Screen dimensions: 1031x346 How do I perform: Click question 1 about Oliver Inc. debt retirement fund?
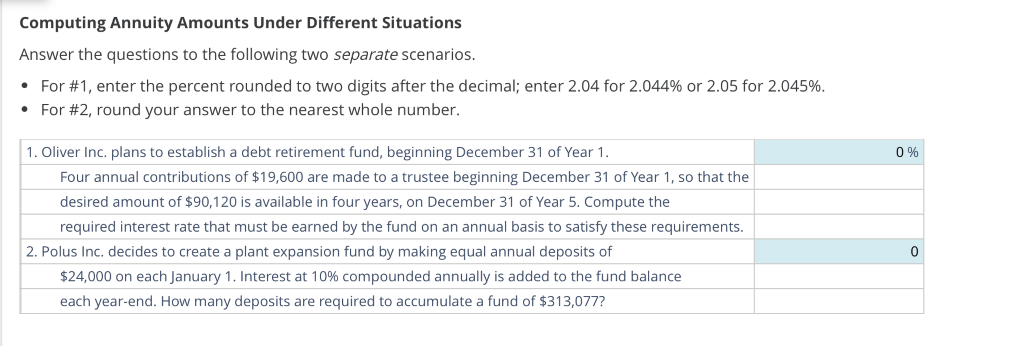click(x=316, y=152)
